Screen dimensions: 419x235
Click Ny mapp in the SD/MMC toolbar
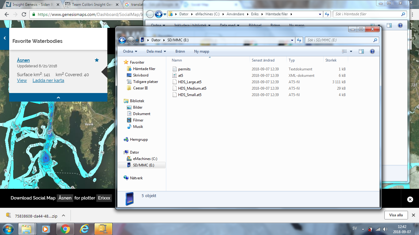point(202,51)
